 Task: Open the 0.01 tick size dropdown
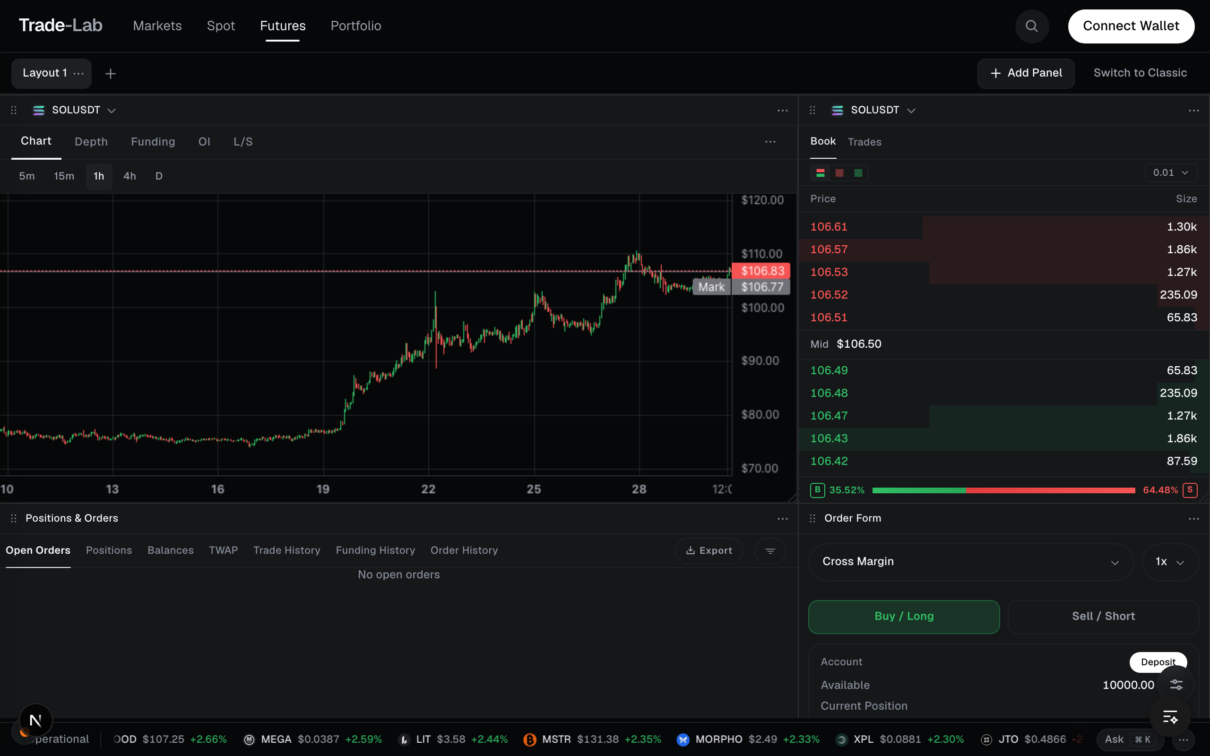[x=1170, y=172]
